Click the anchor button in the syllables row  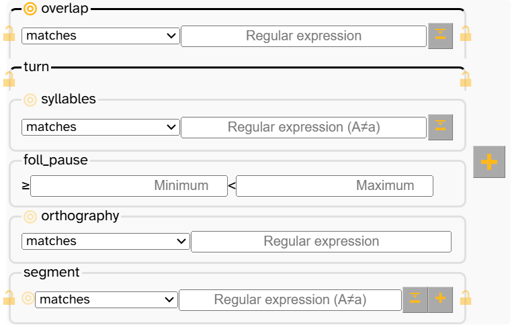(x=441, y=126)
